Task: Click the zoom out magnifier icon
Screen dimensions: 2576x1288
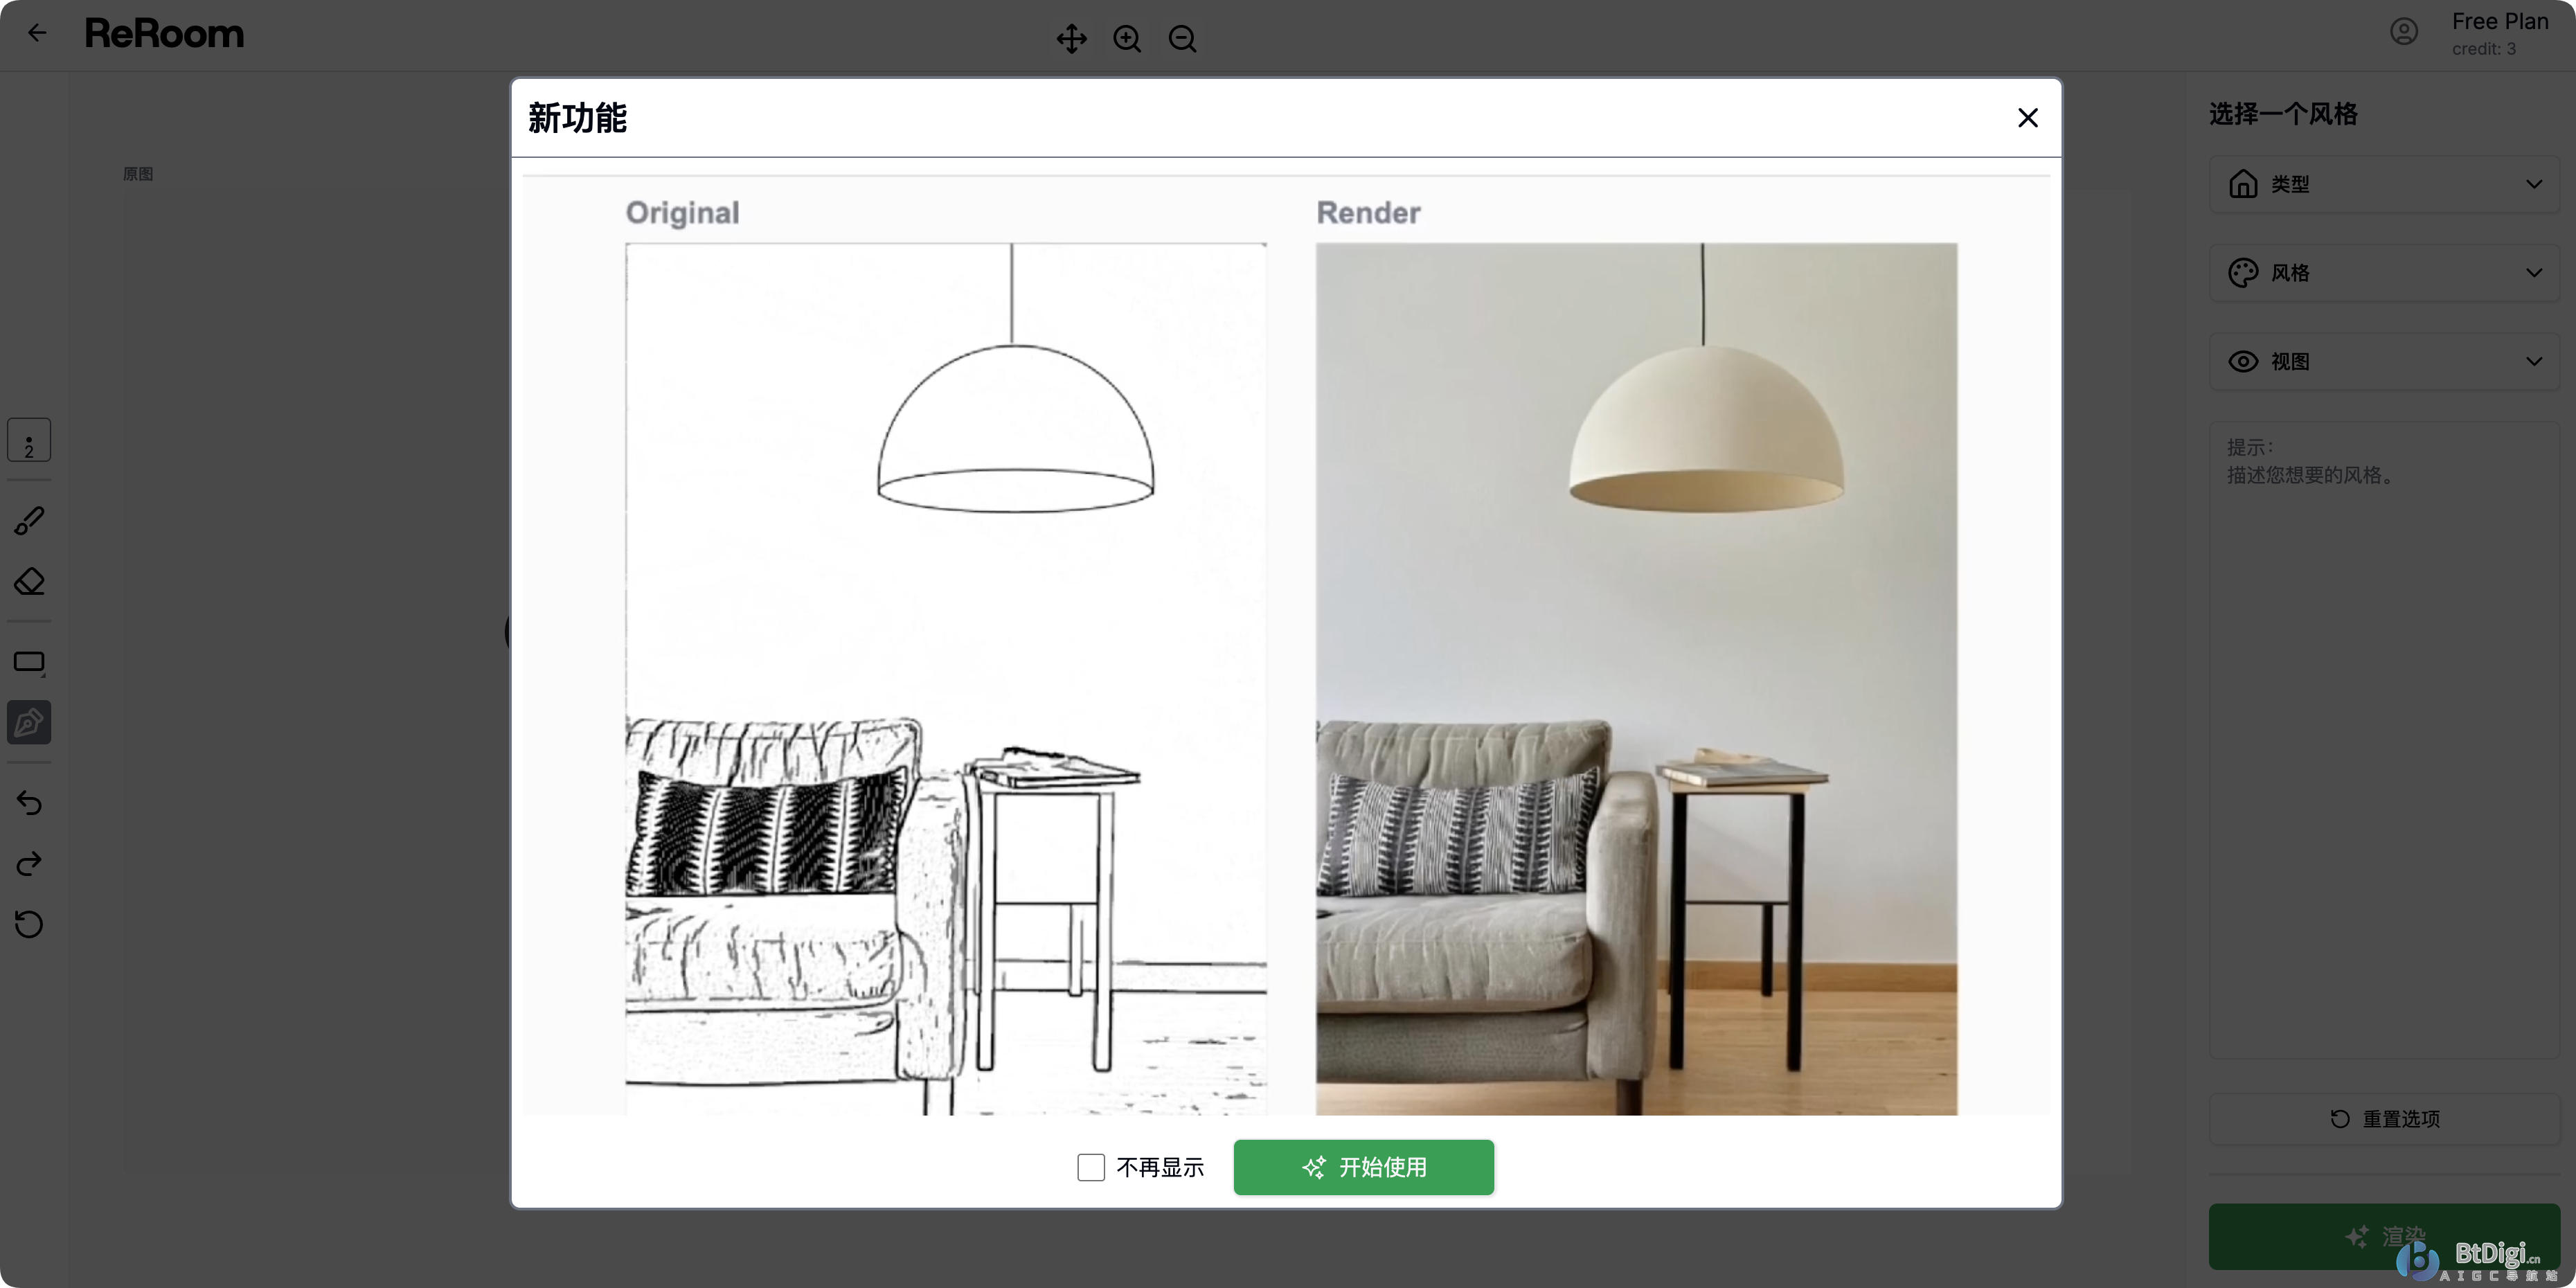Action: [x=1182, y=38]
